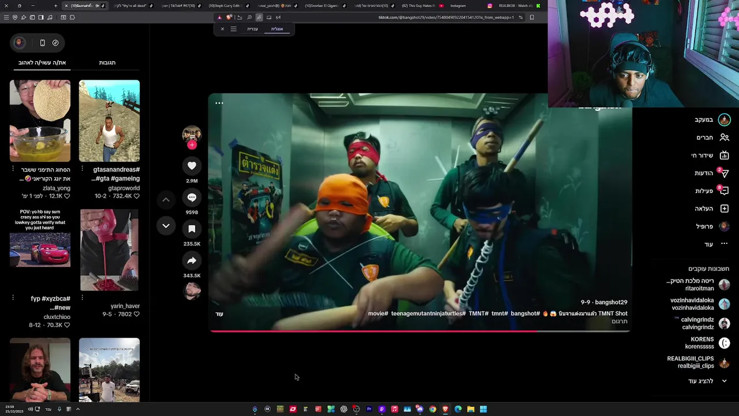The width and height of the screenshot is (739, 416).
Task: Like the TikTok video with heart icon
Action: click(x=192, y=166)
